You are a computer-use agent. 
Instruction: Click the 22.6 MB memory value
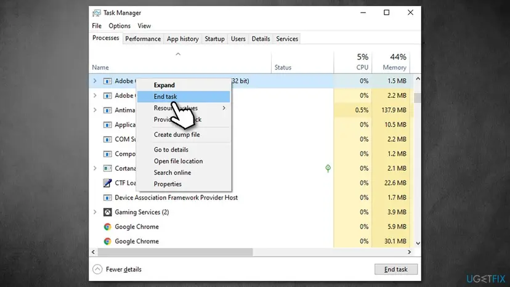point(395,183)
